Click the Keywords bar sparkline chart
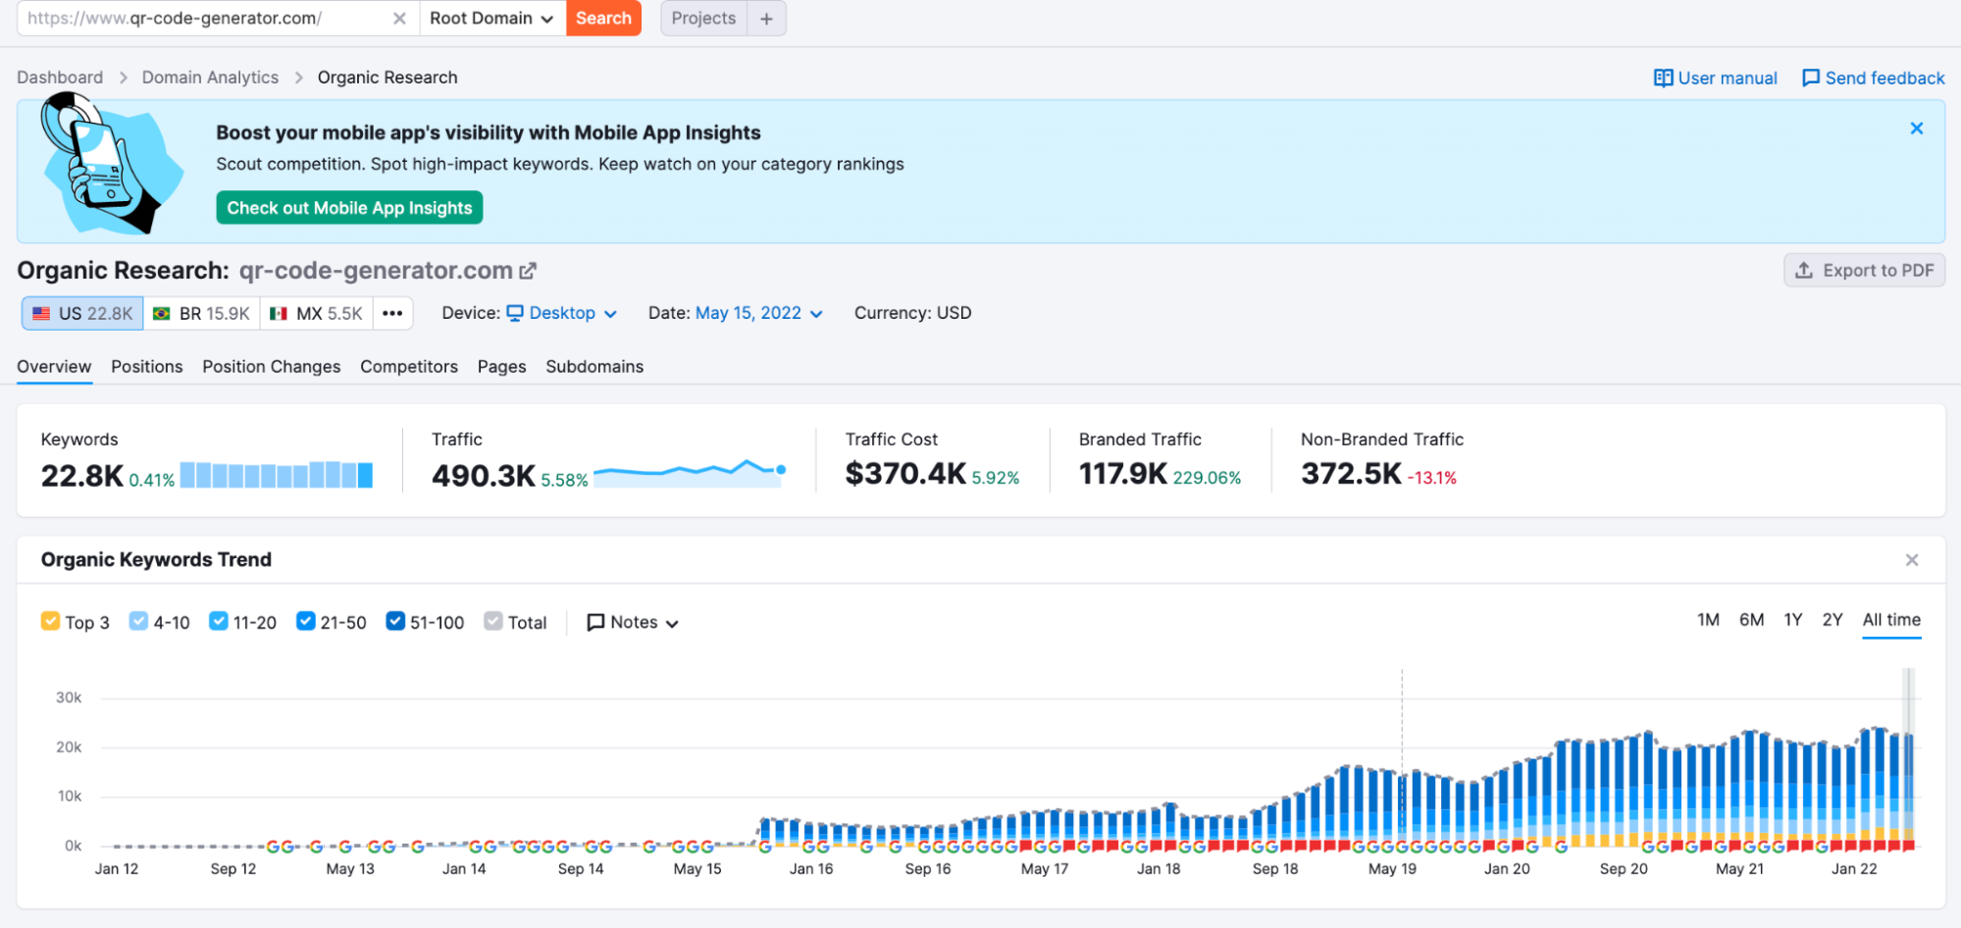Screen dimensions: 1961x928 pos(277,475)
